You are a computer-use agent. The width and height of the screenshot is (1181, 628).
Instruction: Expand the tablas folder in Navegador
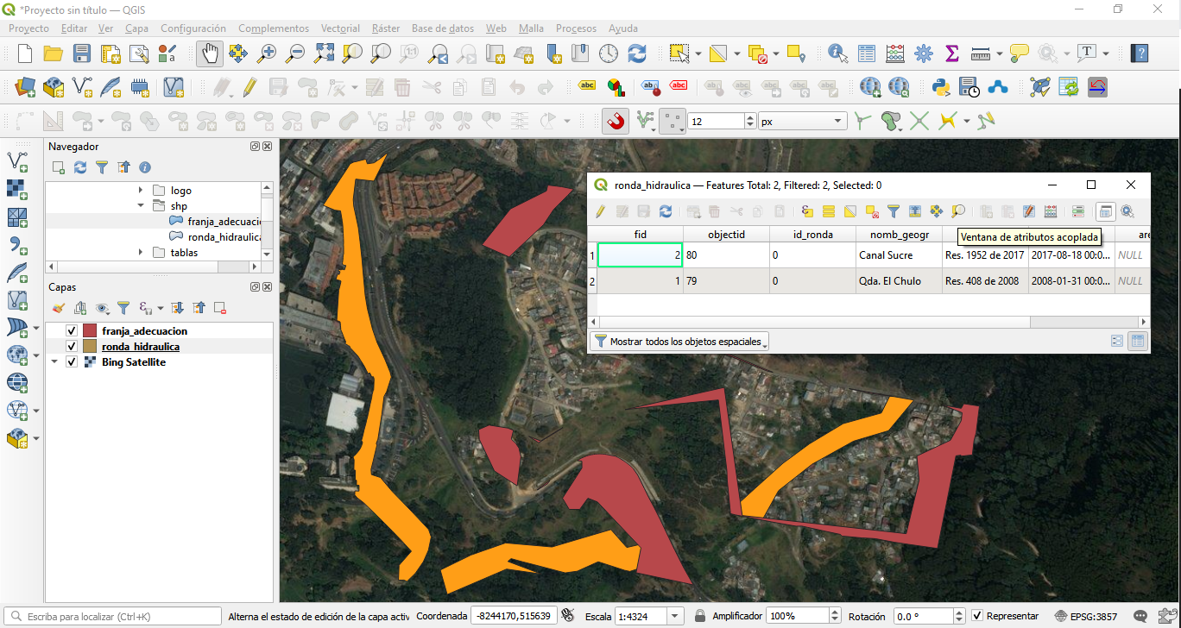click(141, 253)
